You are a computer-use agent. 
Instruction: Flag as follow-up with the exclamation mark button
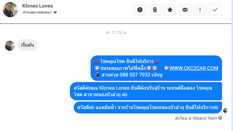200,10
